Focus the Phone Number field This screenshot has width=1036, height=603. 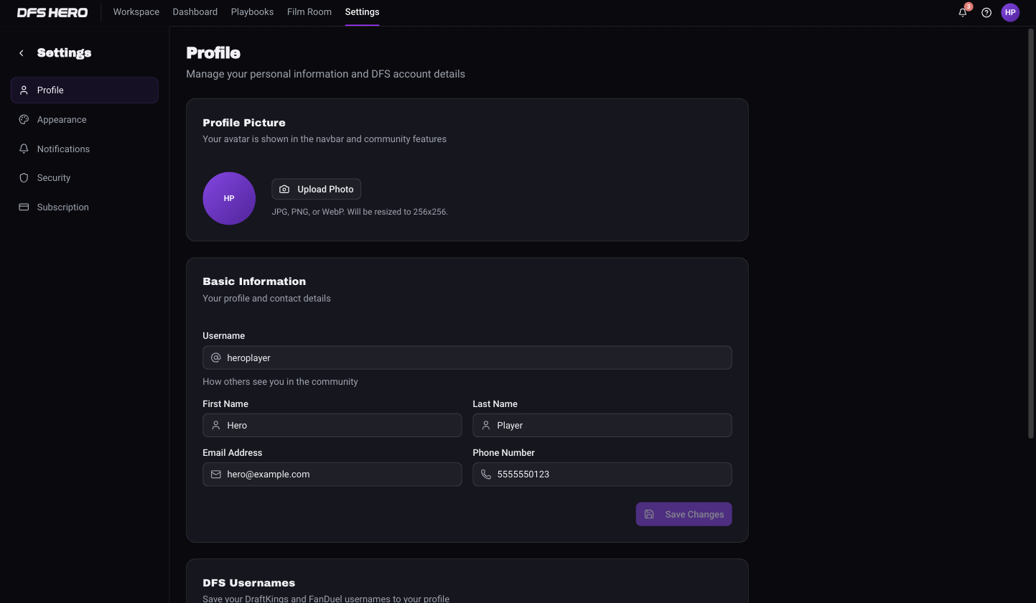602,474
